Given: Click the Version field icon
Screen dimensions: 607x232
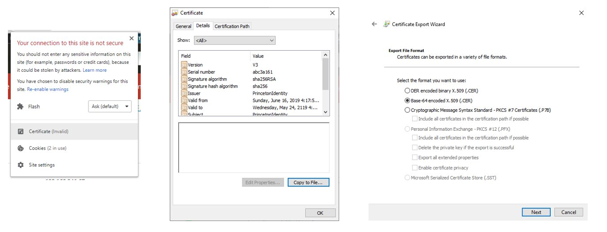Looking at the screenshot, I should pos(184,65).
